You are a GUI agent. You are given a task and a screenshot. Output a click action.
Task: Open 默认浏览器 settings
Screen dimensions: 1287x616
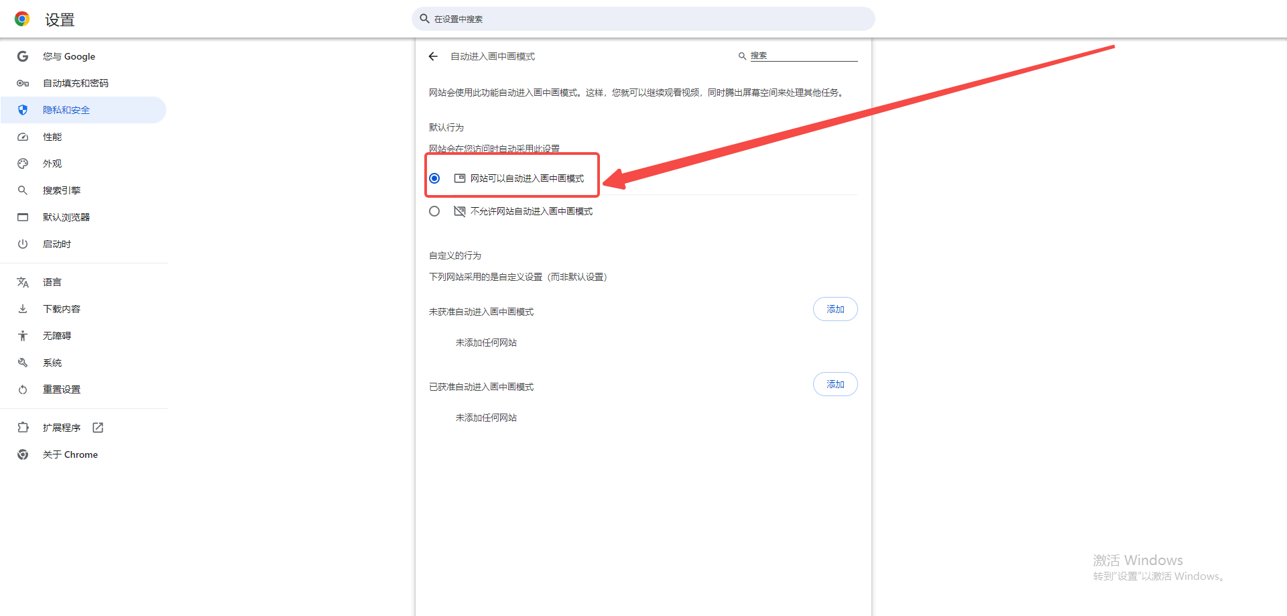click(x=83, y=217)
